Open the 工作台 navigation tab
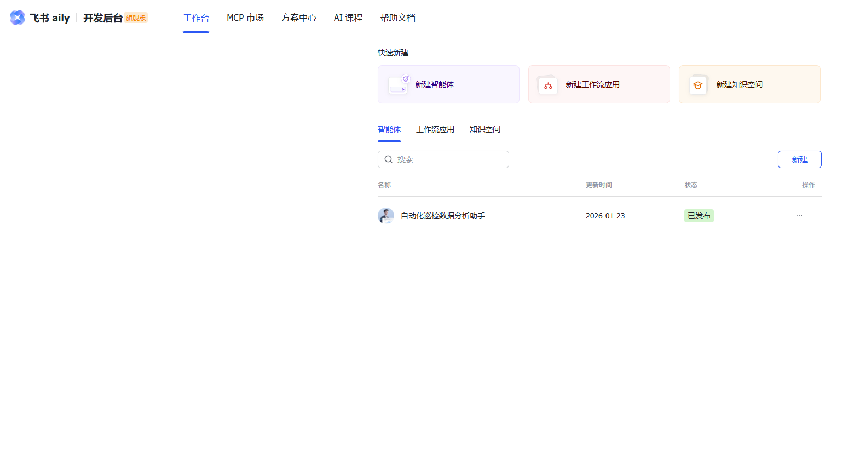Screen dimensions: 842x449 pos(196,18)
